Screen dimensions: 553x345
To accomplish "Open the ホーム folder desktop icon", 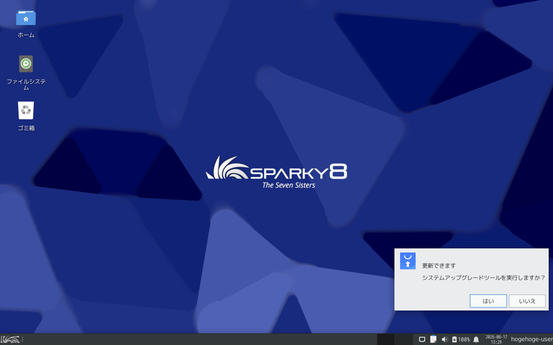I will 26,18.
